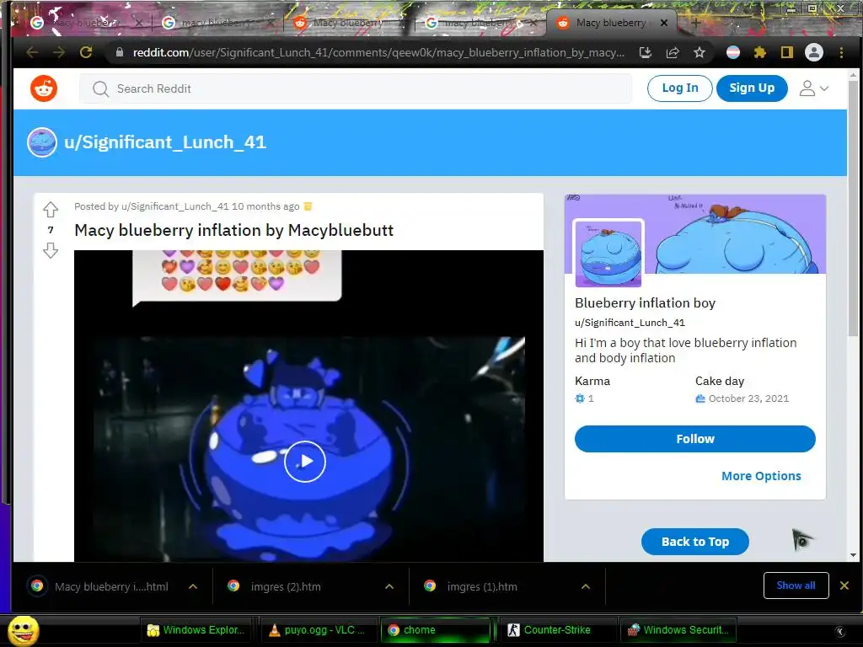863x647 pixels.
Task: Click u/Significant_Lunch_41 header title
Action: (165, 142)
